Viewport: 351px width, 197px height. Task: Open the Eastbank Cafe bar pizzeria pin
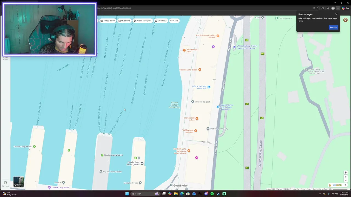tap(189, 151)
